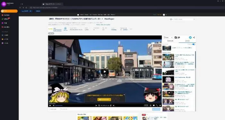Toggle the Autoplay switch

pos(194,44)
